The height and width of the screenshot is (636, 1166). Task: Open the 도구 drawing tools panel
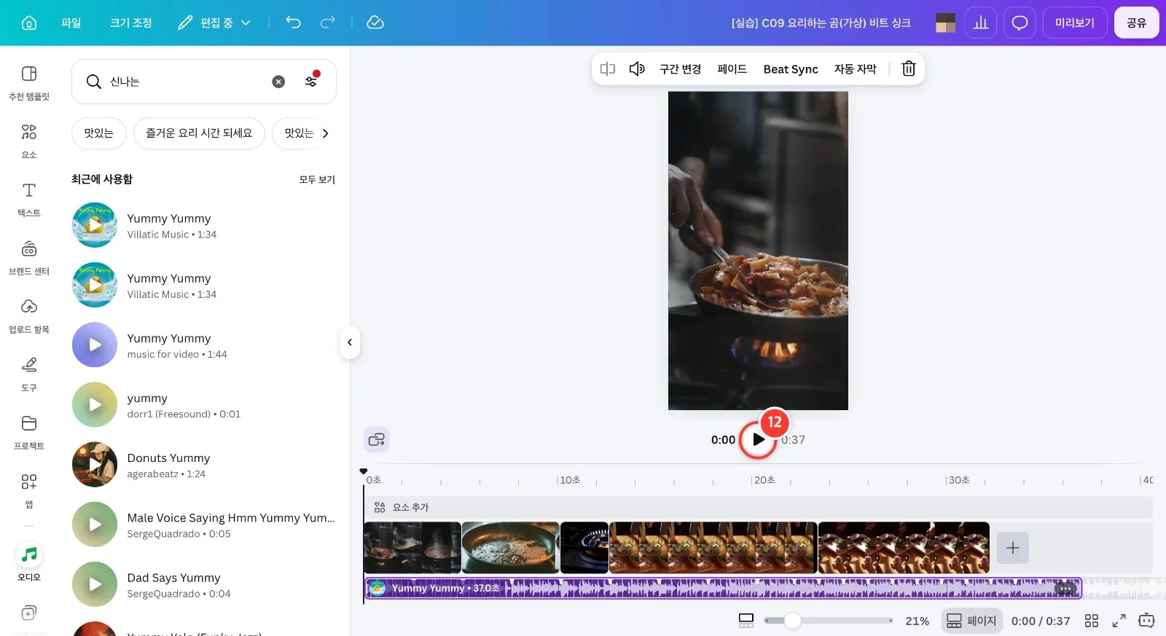tap(29, 374)
